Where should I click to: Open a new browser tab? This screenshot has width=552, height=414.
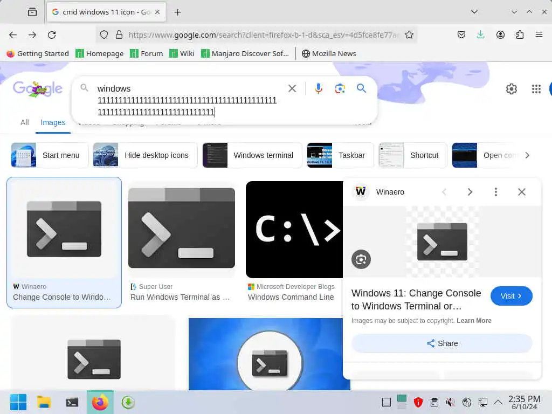click(x=178, y=12)
